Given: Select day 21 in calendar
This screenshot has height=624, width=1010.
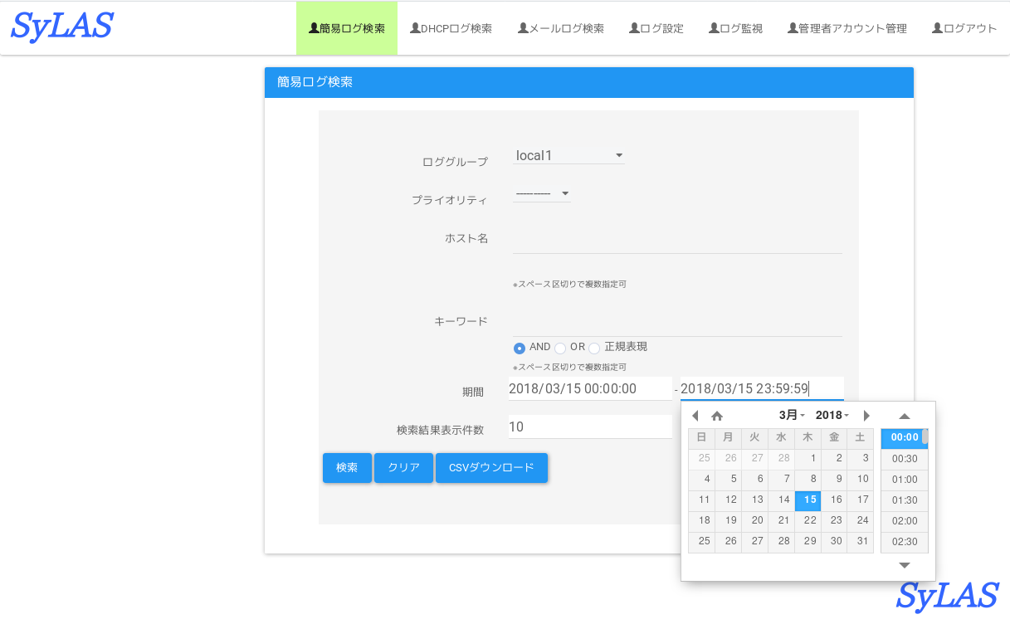Looking at the screenshot, I should pos(781,520).
